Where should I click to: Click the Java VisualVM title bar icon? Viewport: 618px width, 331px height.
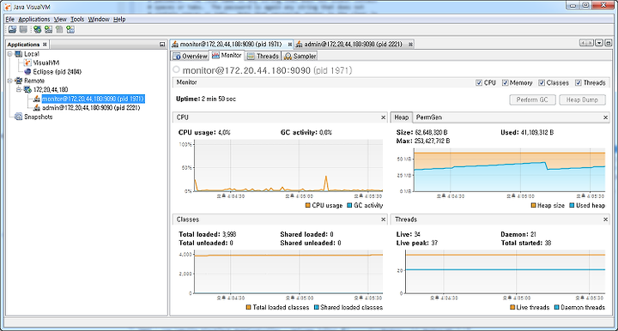8,7
